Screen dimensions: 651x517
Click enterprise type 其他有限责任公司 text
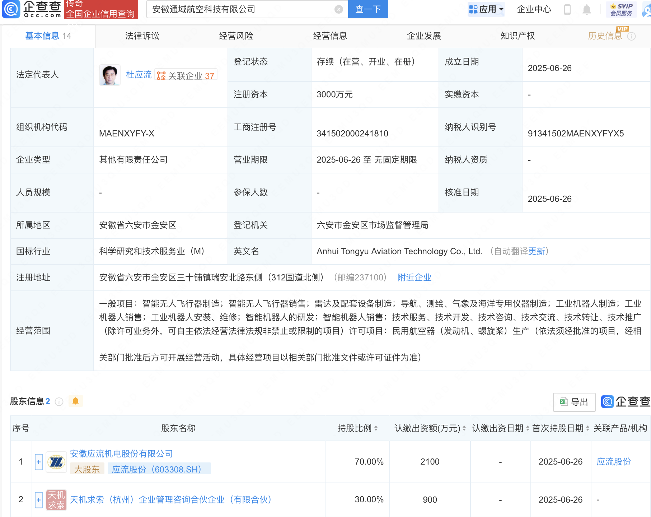pos(134,160)
